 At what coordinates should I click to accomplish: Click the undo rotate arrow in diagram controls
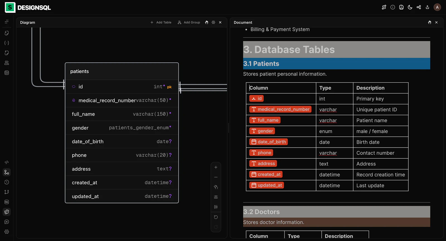click(x=216, y=217)
